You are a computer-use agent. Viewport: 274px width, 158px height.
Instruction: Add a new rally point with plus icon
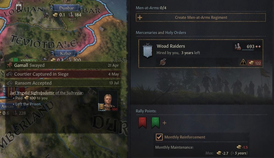pos(165,123)
